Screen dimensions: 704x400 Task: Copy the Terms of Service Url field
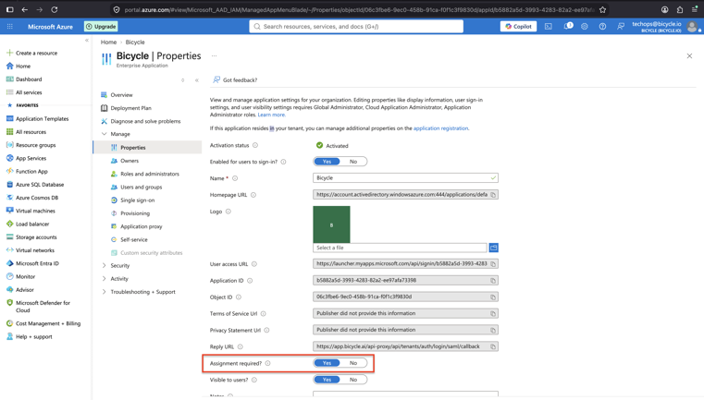tap(493, 313)
